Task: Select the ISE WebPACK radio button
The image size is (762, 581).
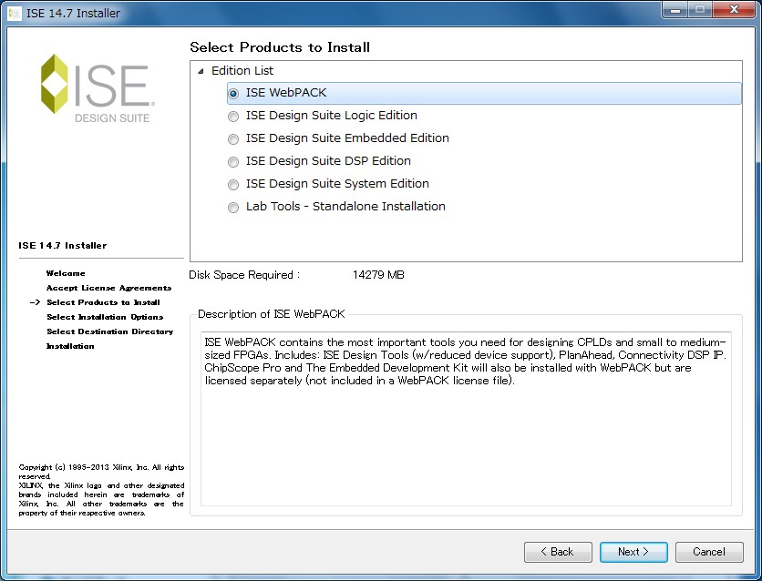Action: click(233, 93)
